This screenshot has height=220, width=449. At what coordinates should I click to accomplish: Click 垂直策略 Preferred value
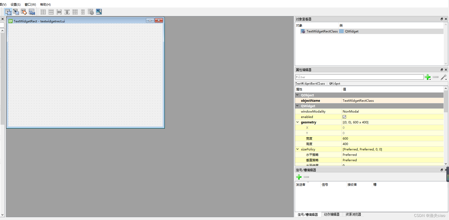tap(393, 160)
